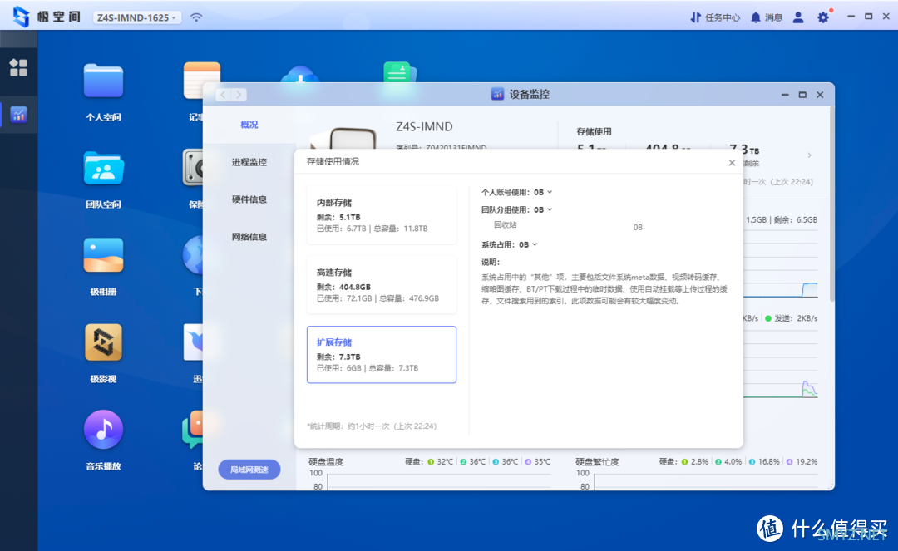The image size is (898, 551).
Task: Switch to the 概况 tab
Action: click(x=249, y=124)
